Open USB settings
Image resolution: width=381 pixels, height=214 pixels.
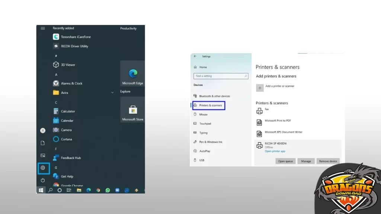point(201,160)
